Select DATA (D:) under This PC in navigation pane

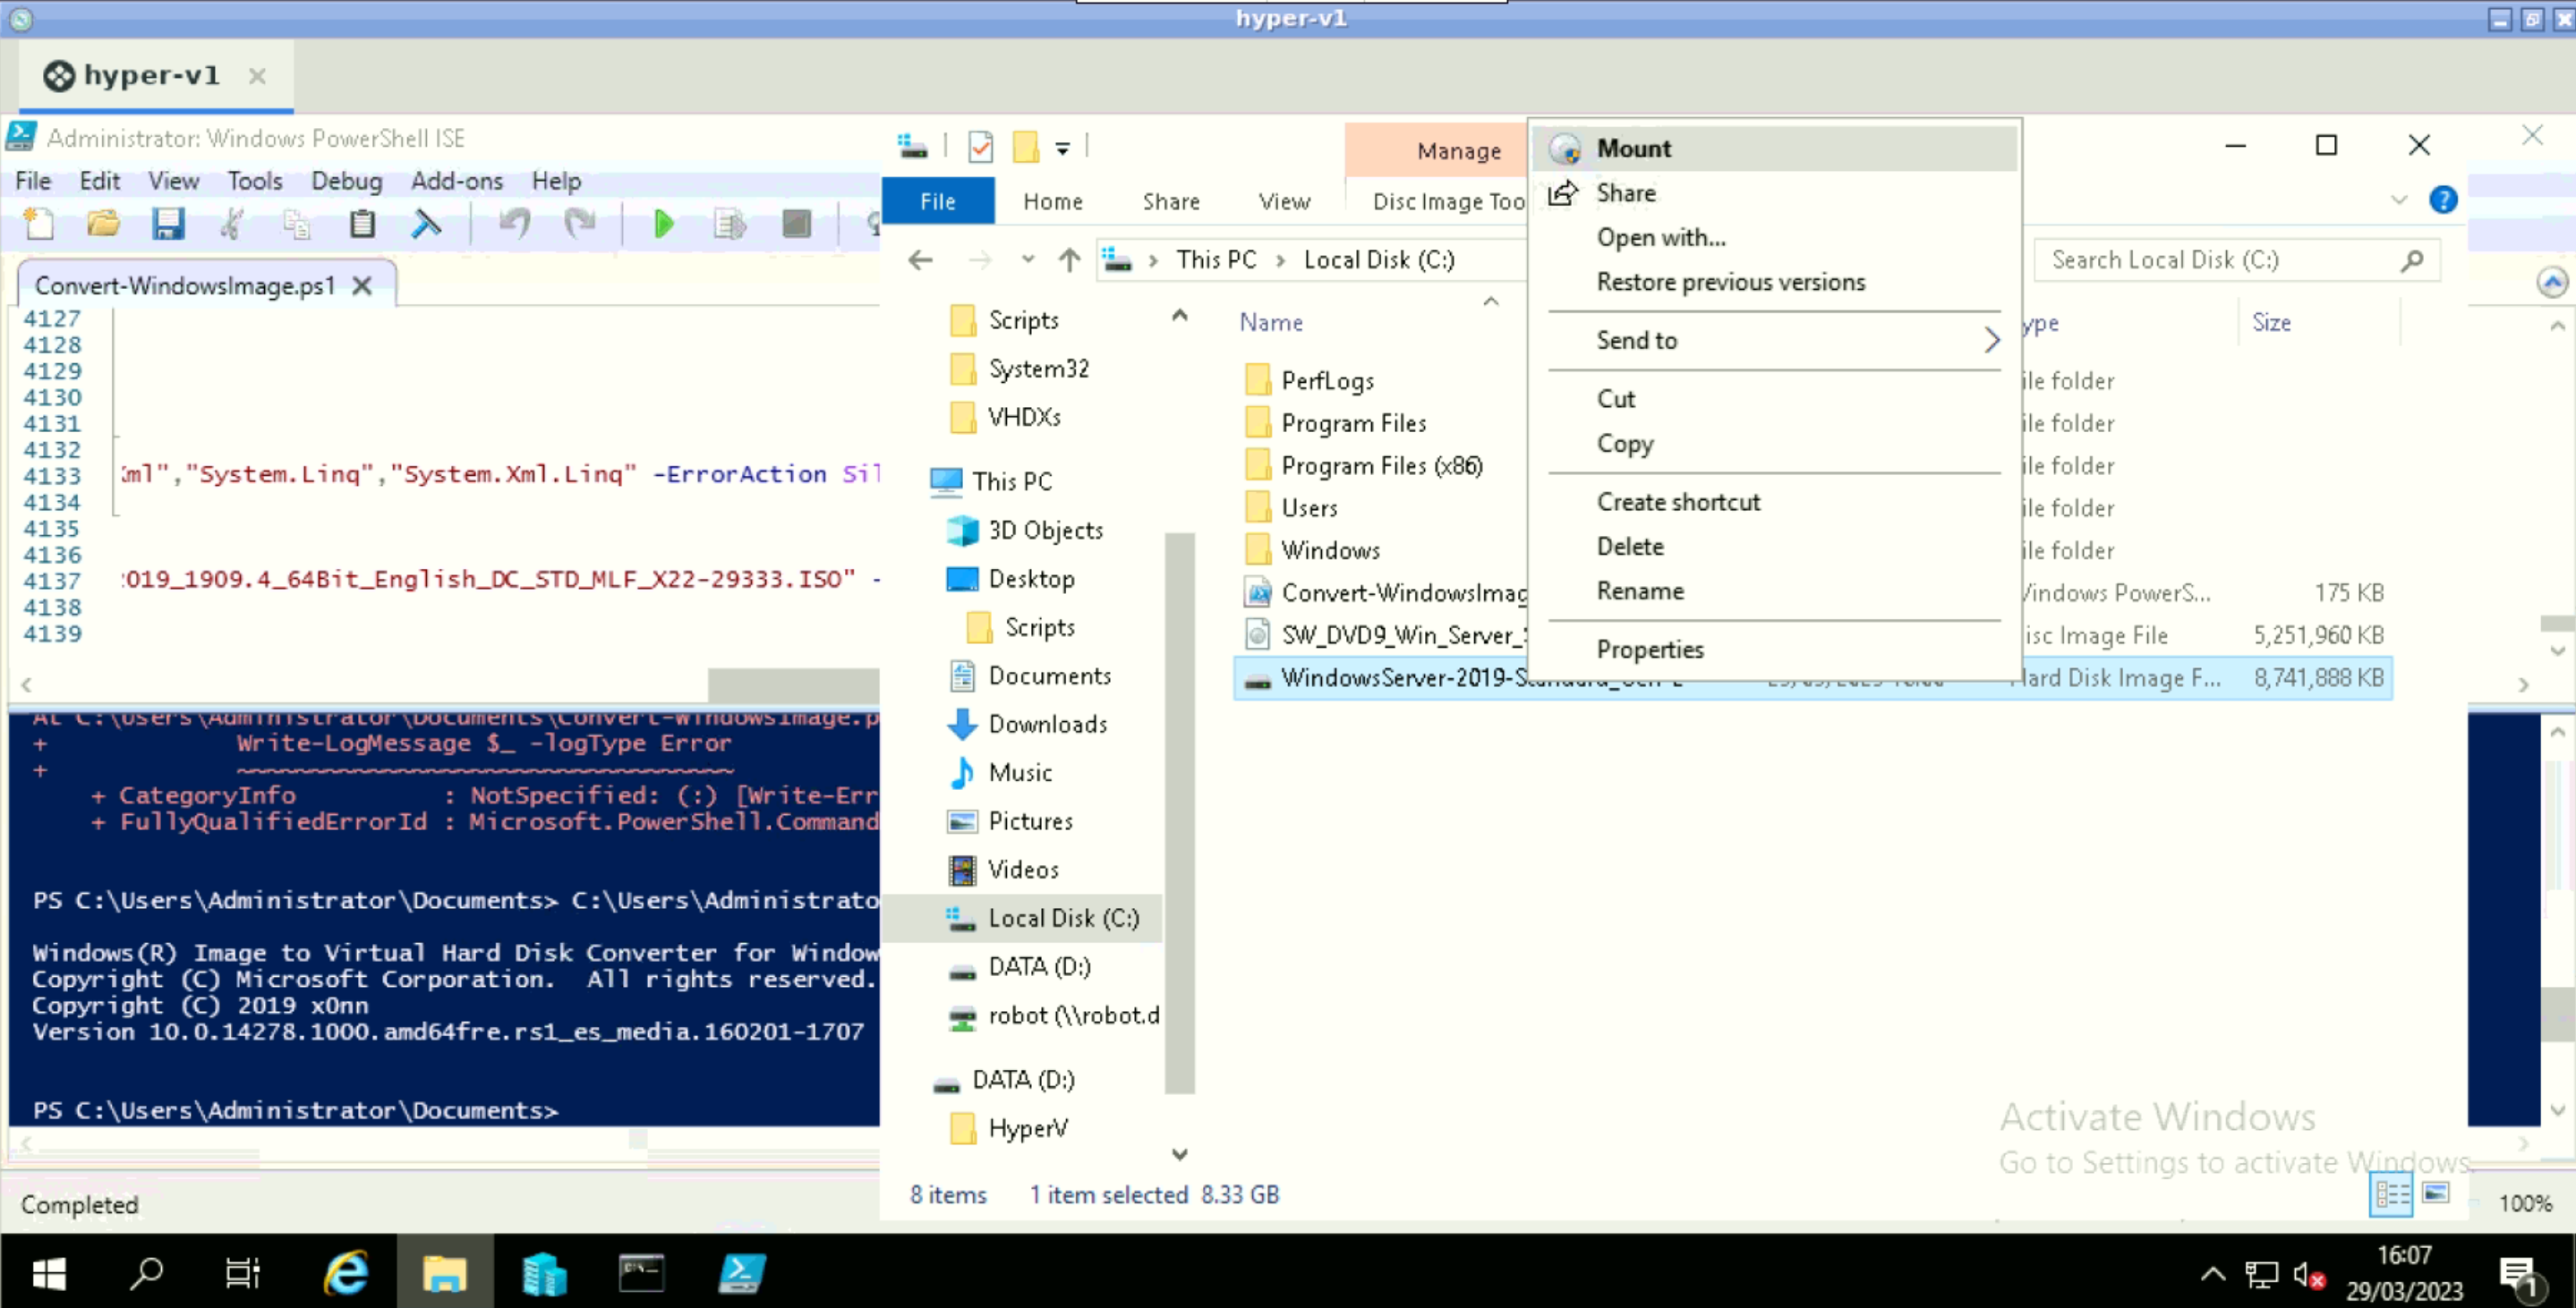pyautogui.click(x=1039, y=967)
